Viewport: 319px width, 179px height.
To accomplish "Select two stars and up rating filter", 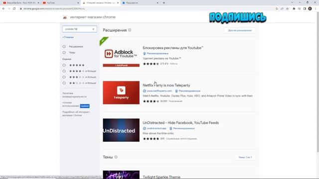I will [x=64, y=83].
